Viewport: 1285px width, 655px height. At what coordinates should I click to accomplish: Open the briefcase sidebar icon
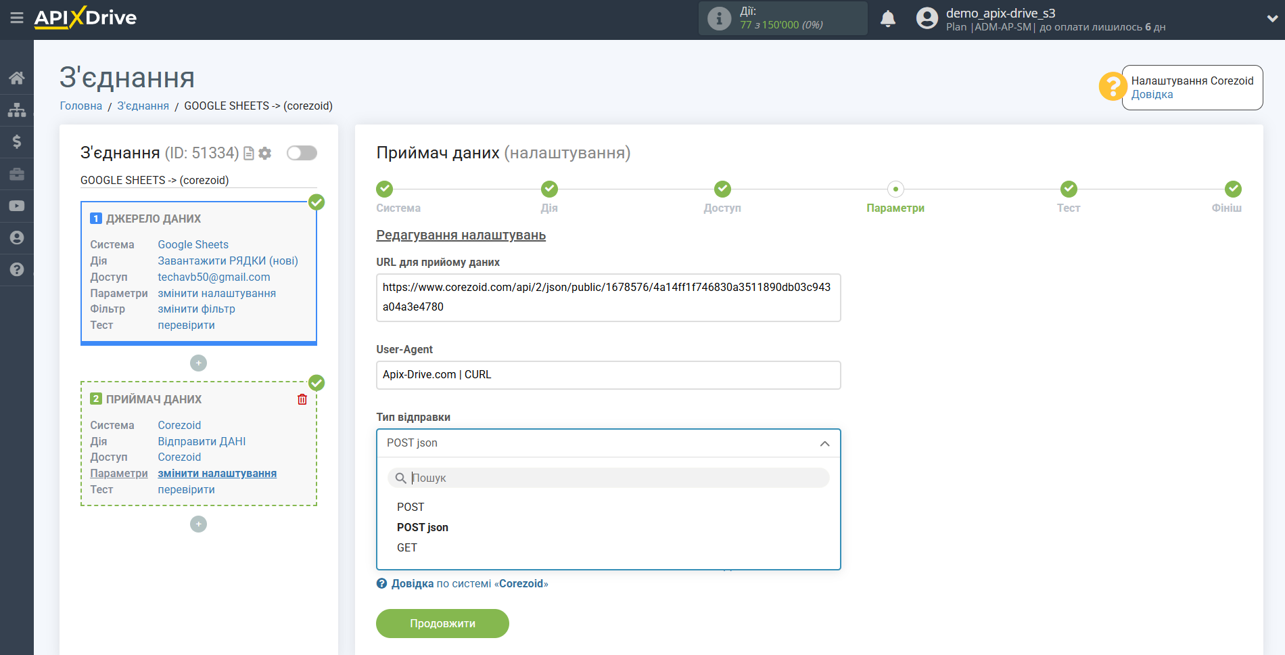(x=17, y=174)
